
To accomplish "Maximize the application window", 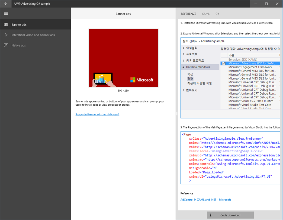I will 266,4.
